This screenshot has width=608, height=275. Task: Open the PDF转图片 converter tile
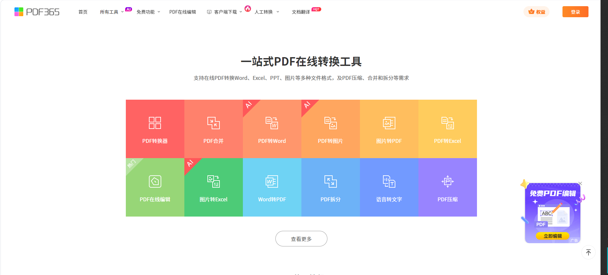330,129
